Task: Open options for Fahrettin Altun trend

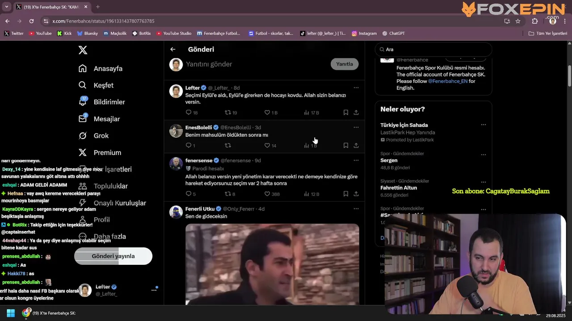Action: (484, 182)
